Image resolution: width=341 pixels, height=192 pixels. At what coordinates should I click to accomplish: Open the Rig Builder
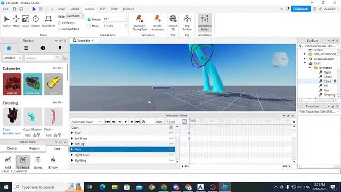coord(187,23)
